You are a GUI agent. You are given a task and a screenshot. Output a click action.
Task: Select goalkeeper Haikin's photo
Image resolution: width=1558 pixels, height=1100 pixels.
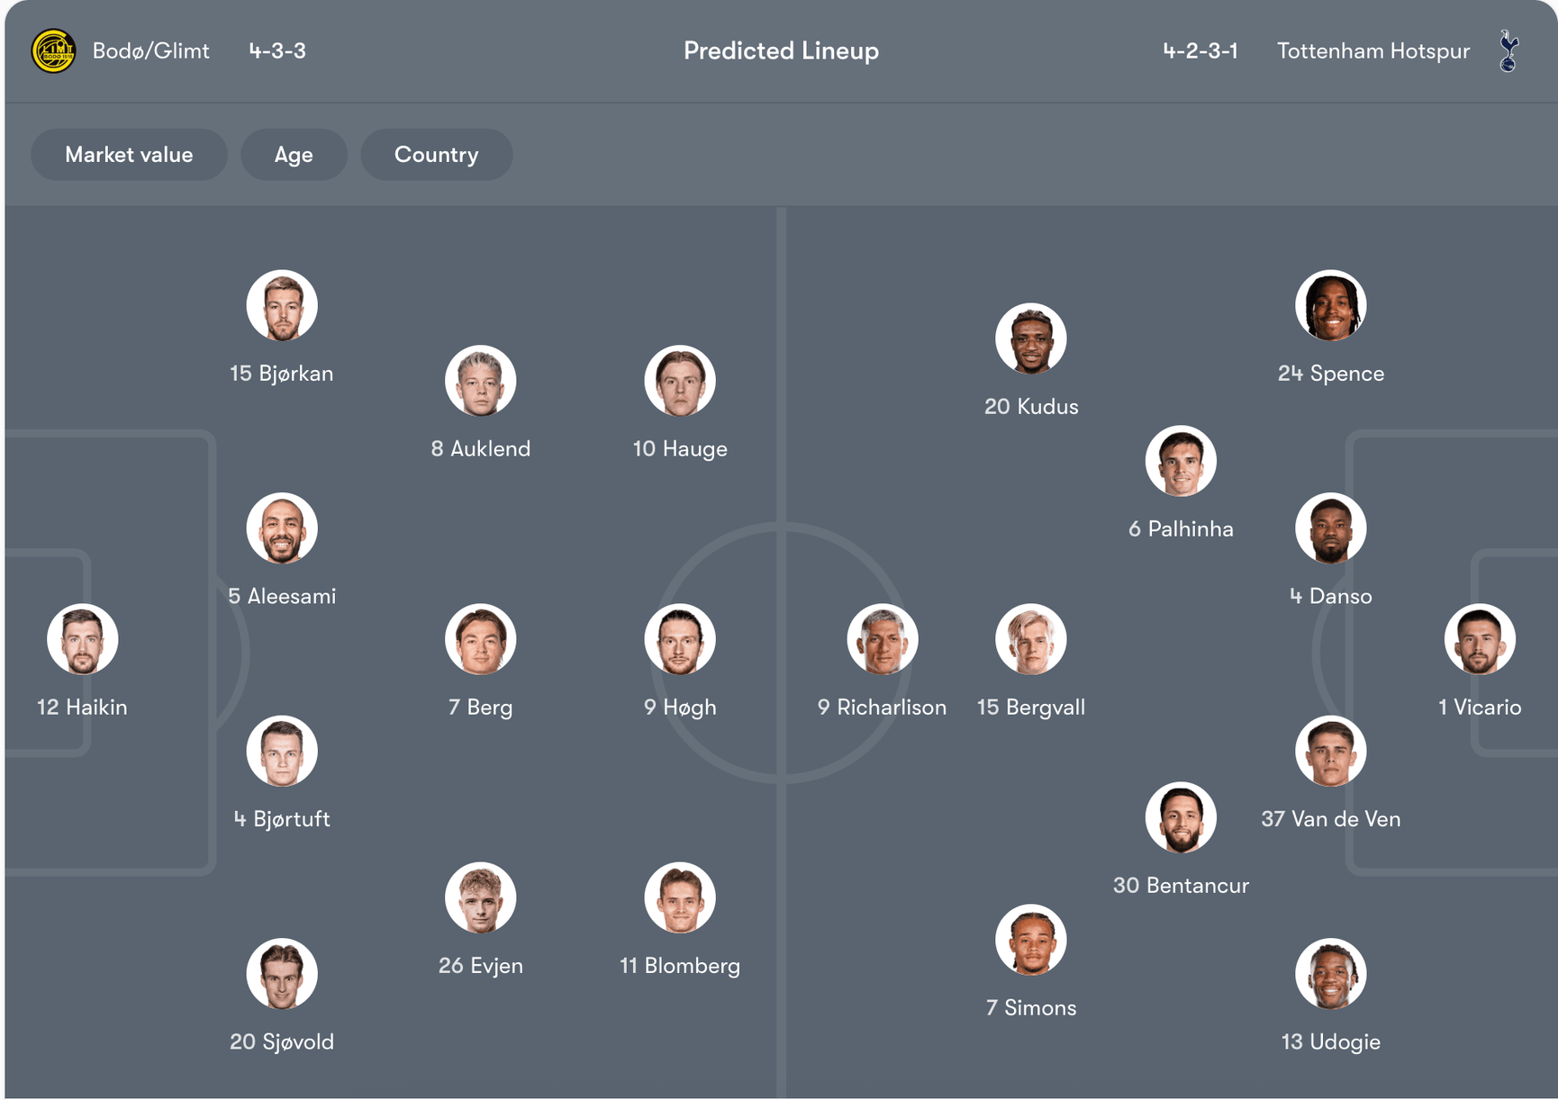point(83,639)
